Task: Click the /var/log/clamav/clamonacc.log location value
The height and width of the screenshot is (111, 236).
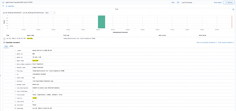Action: pos(43,81)
